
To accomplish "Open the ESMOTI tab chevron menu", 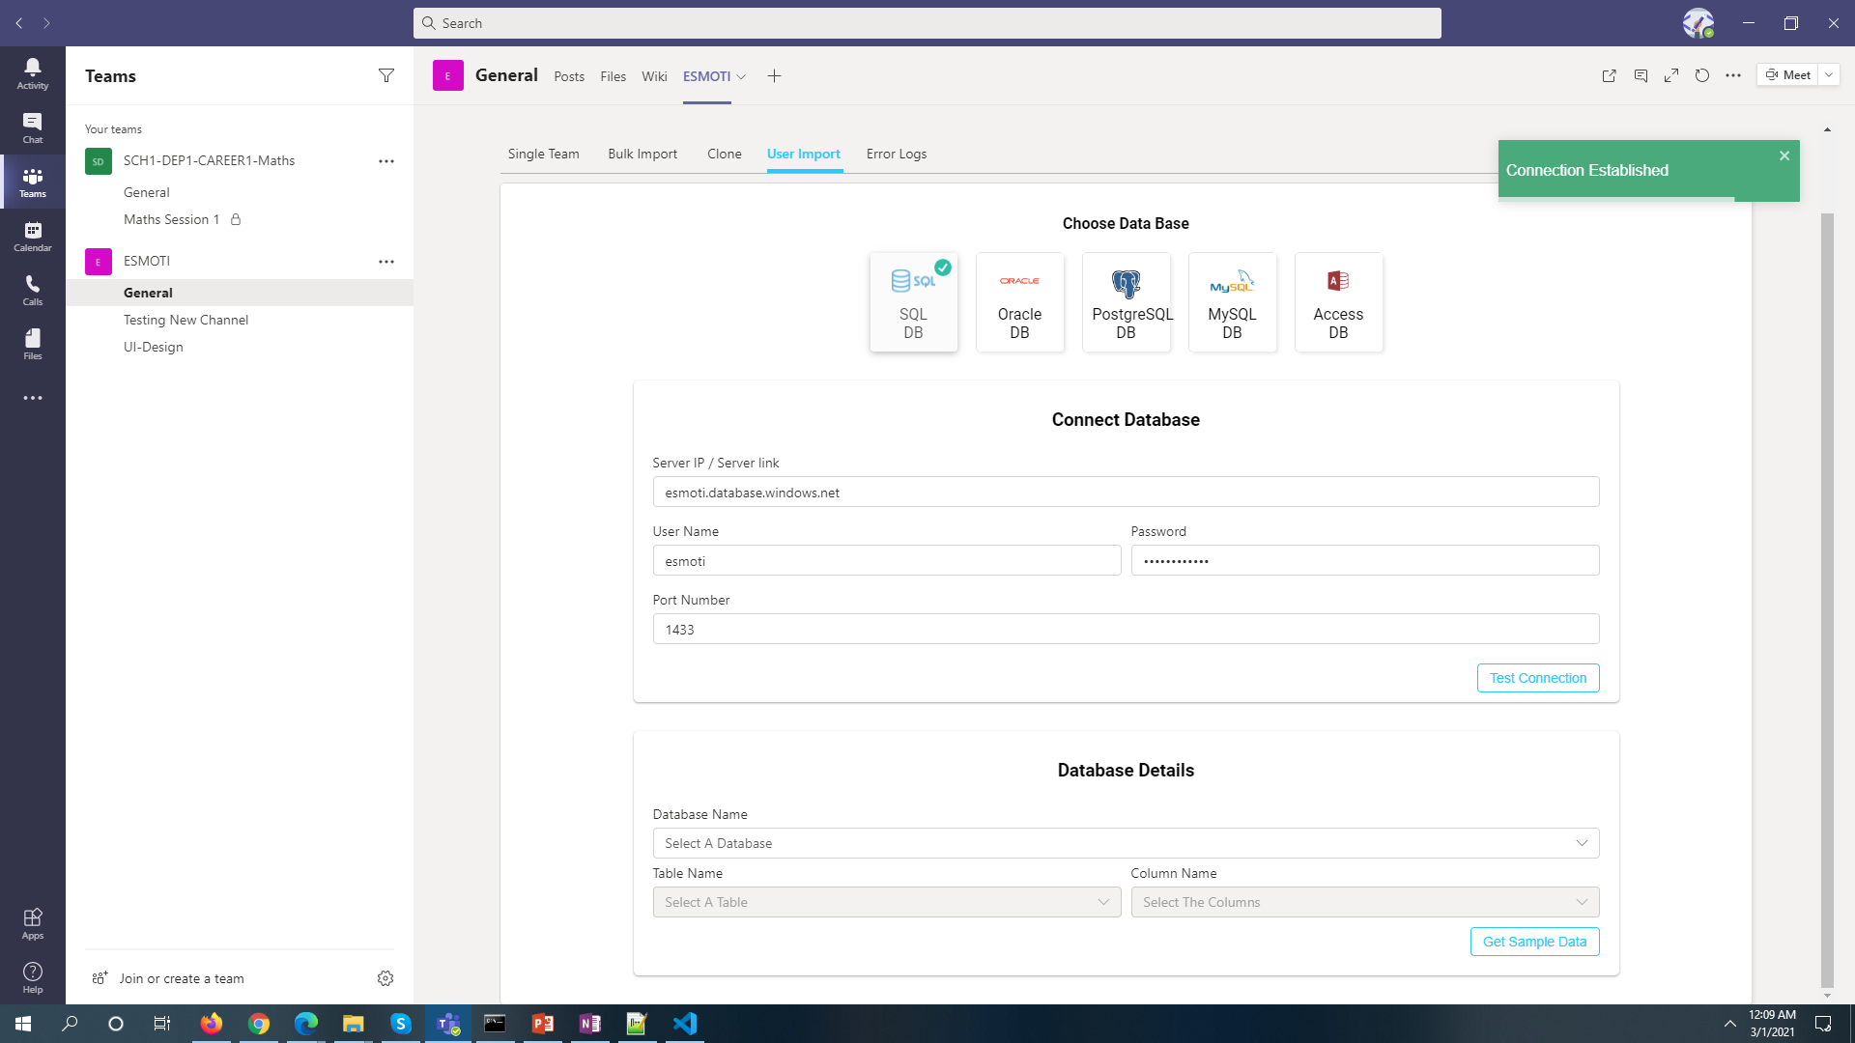I will [x=741, y=76].
